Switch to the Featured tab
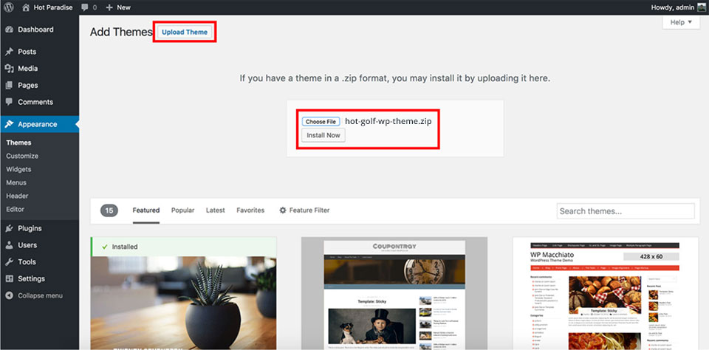709x350 pixels. 146,210
